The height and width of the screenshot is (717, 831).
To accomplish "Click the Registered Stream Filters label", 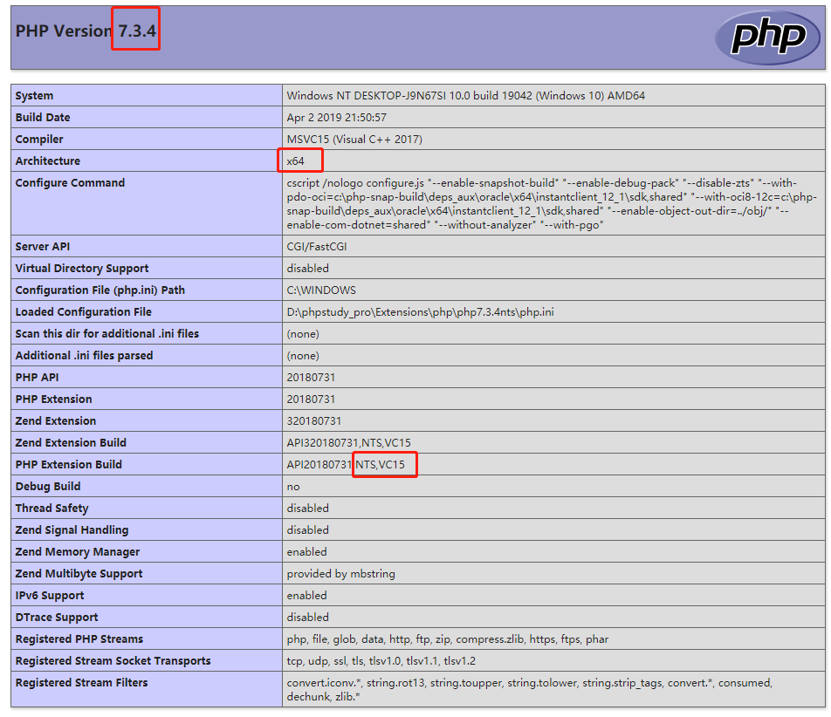I will pyautogui.click(x=81, y=683).
